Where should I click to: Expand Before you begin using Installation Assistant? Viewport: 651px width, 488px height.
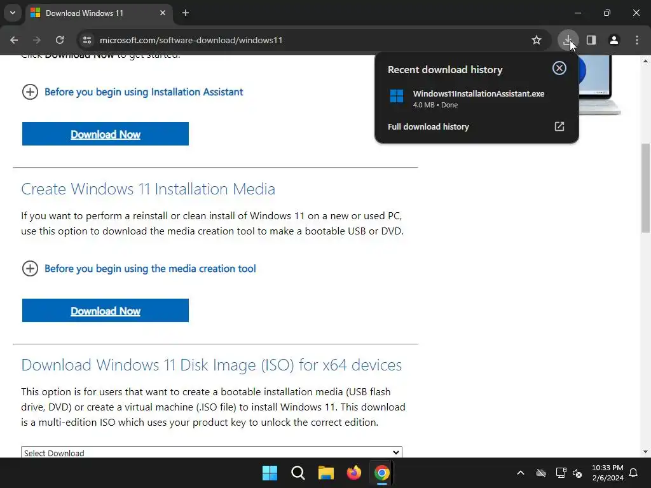(x=144, y=91)
